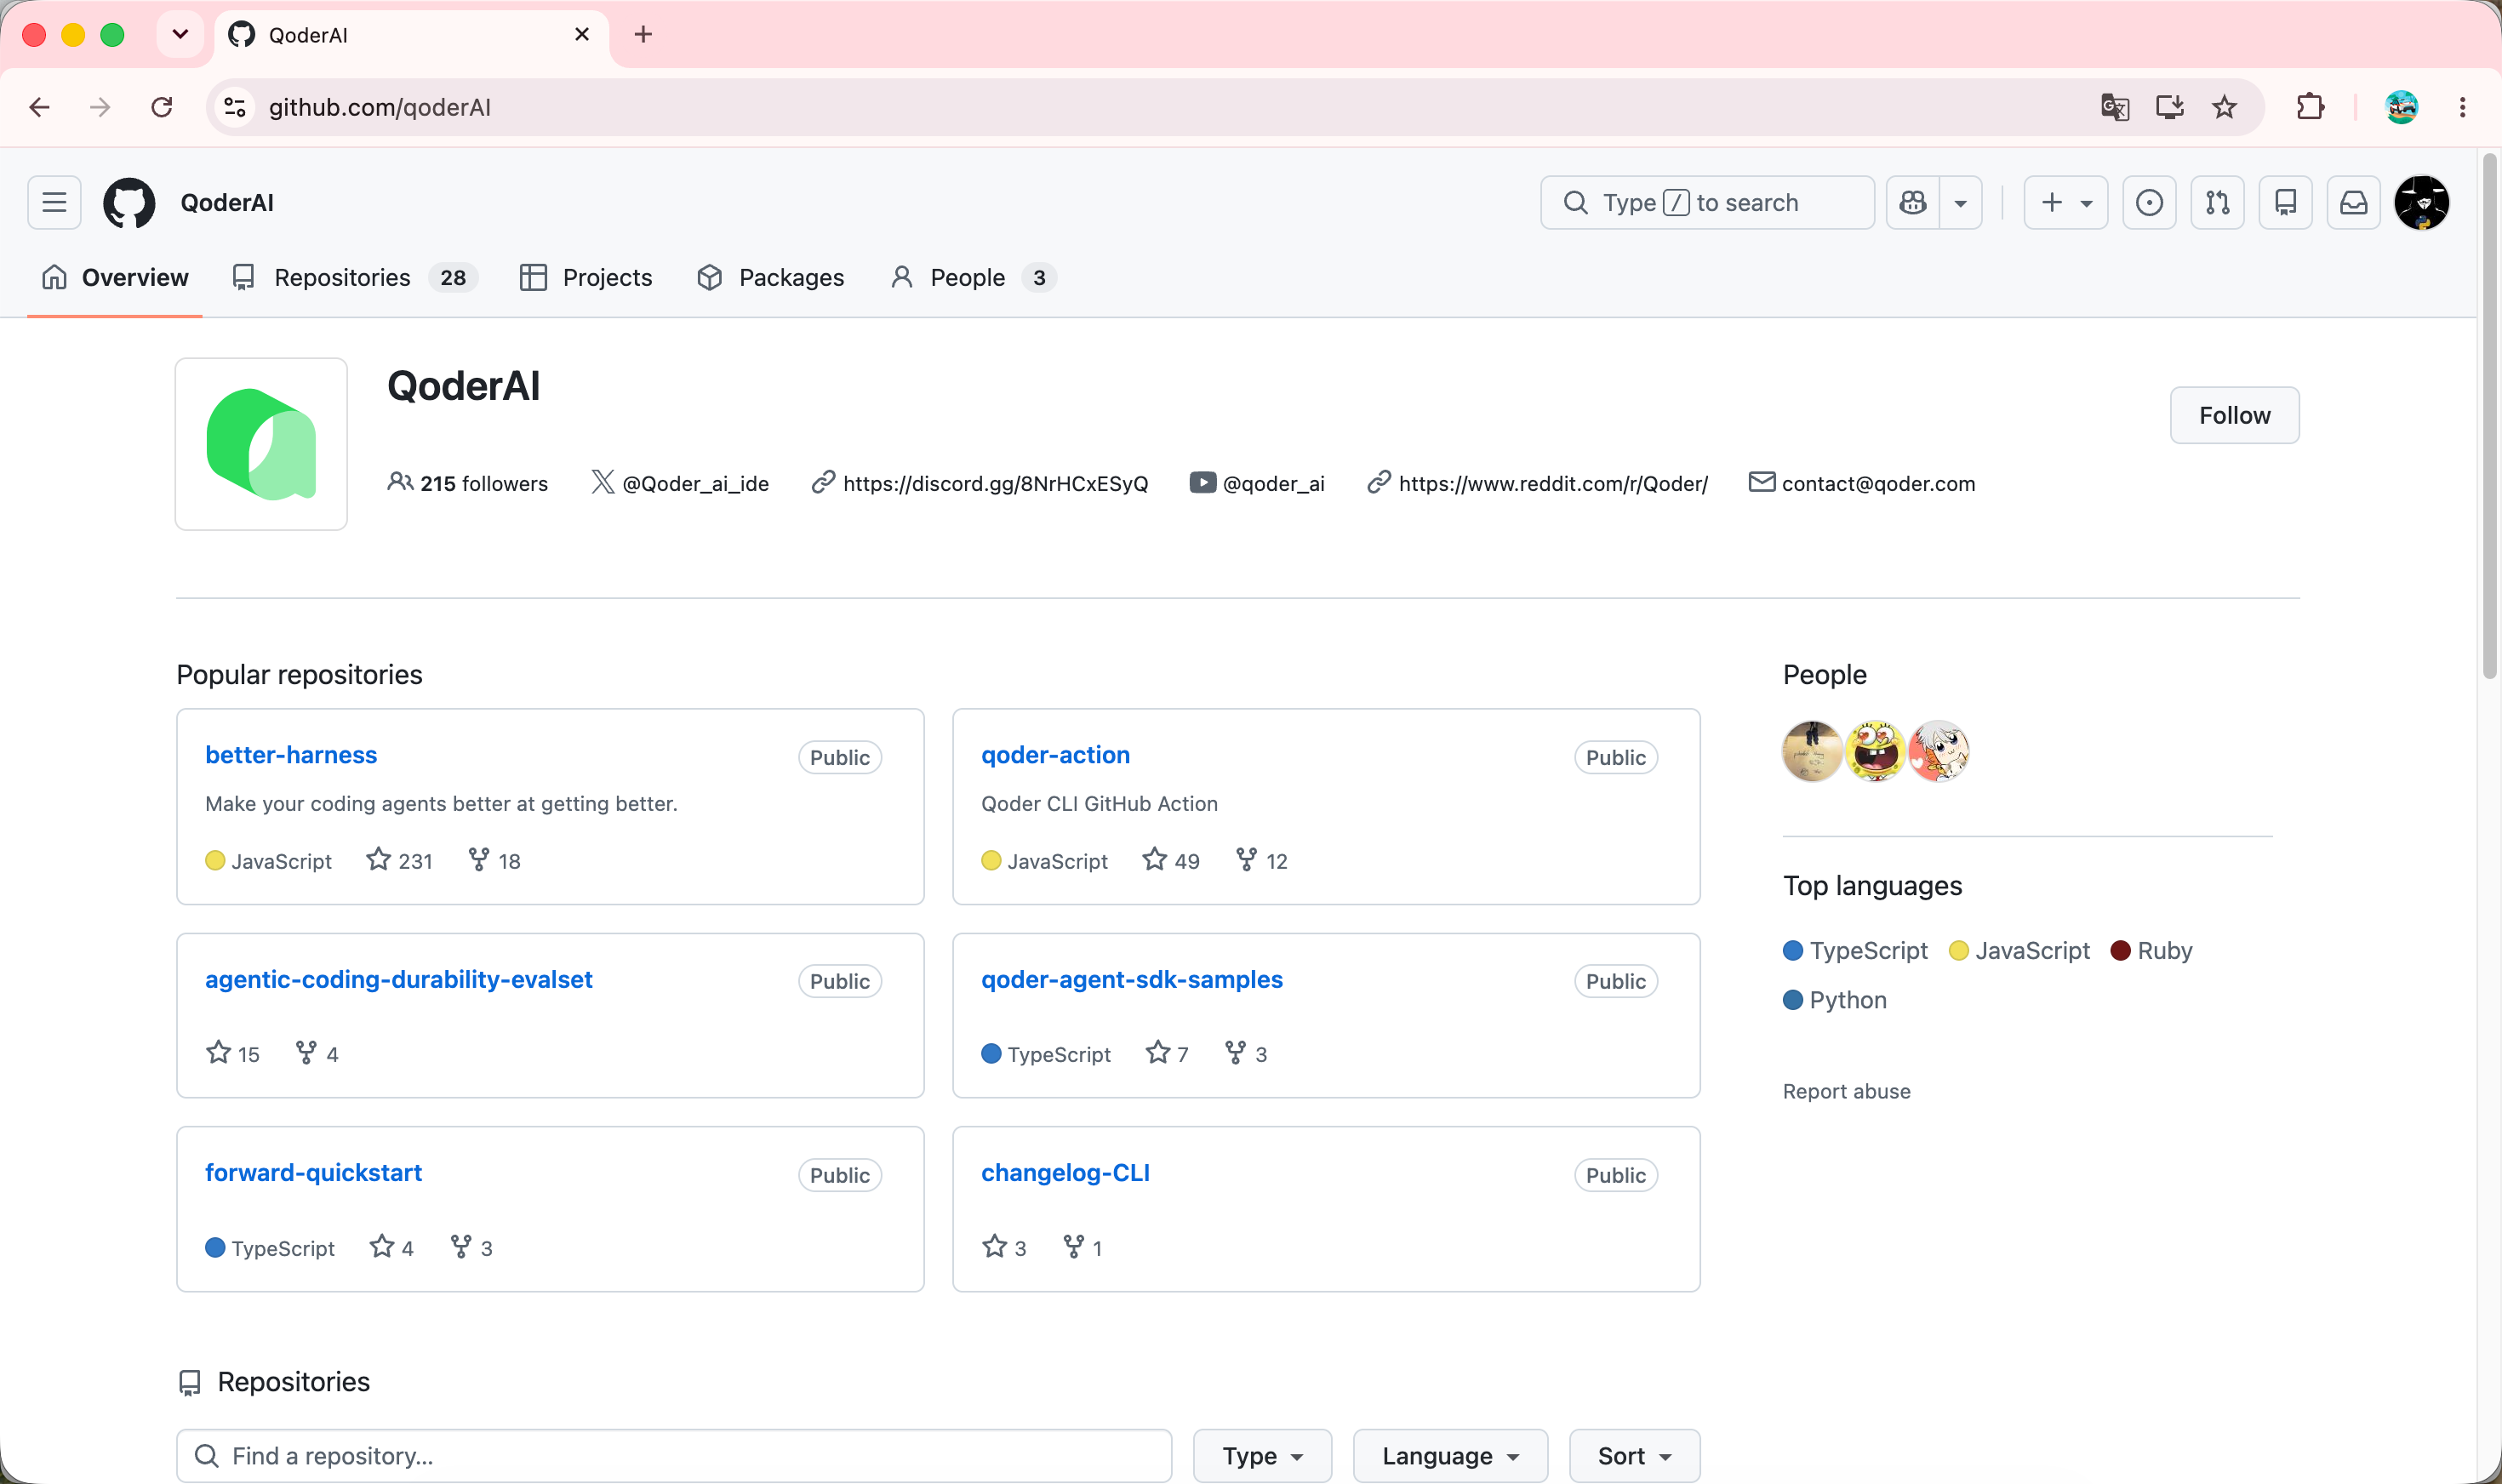Filter by Python in Top languages

[1835, 1000]
